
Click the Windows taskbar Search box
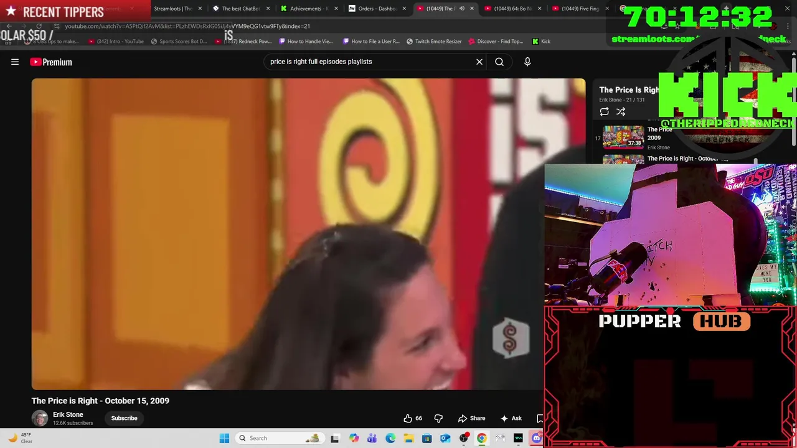click(279, 438)
